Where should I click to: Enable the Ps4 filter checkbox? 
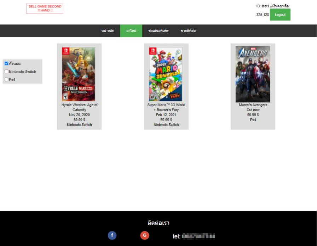coord(6,79)
